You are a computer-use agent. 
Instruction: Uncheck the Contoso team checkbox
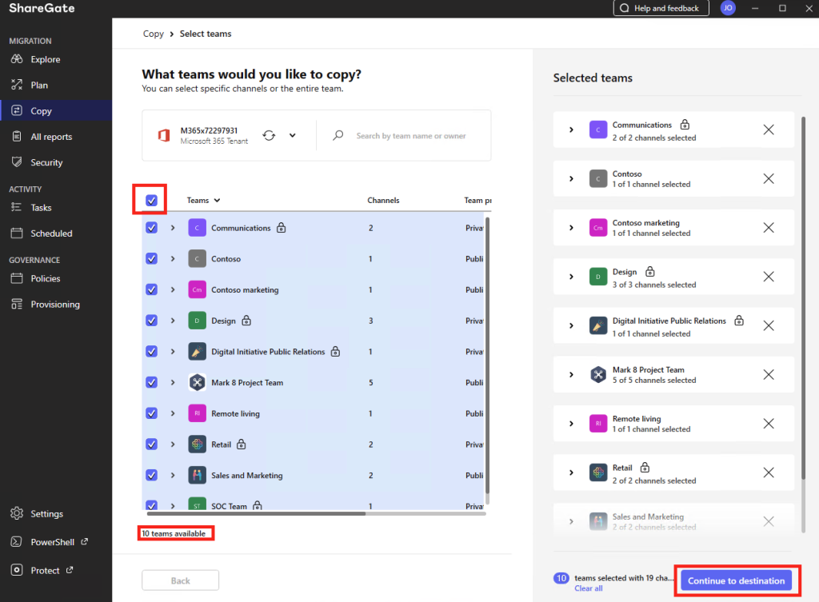click(151, 259)
